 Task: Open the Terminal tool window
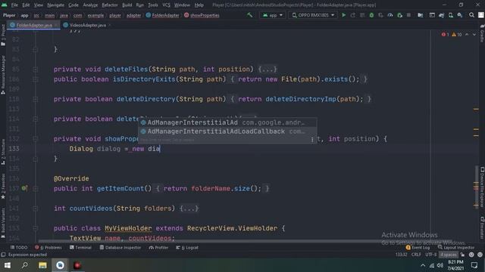tap(80, 247)
